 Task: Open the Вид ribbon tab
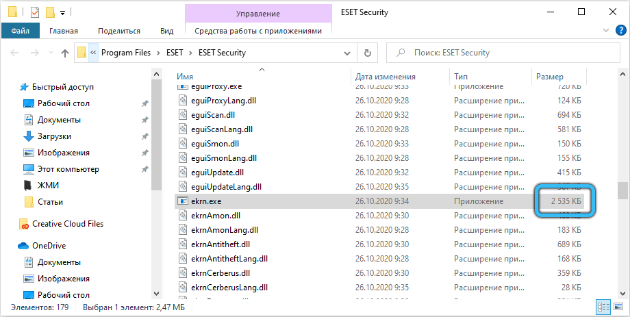point(166,31)
